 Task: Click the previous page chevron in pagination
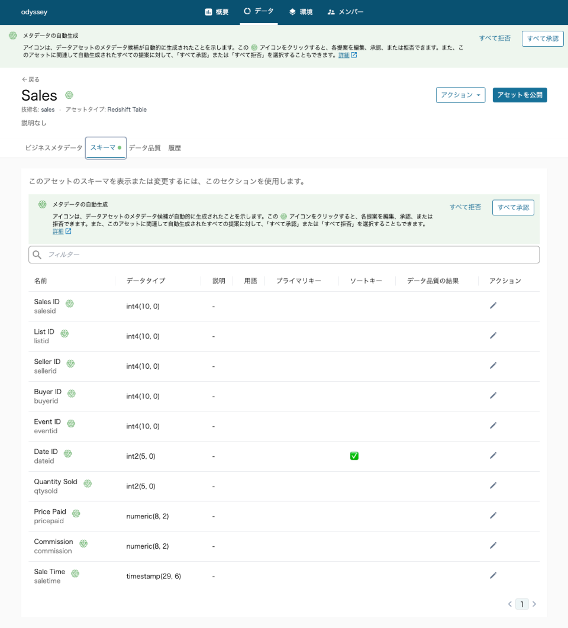click(x=509, y=604)
